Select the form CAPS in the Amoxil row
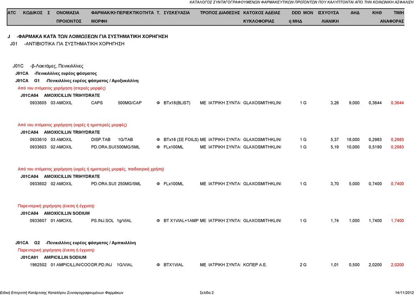Screen dimensions: 414x295 point(97,103)
